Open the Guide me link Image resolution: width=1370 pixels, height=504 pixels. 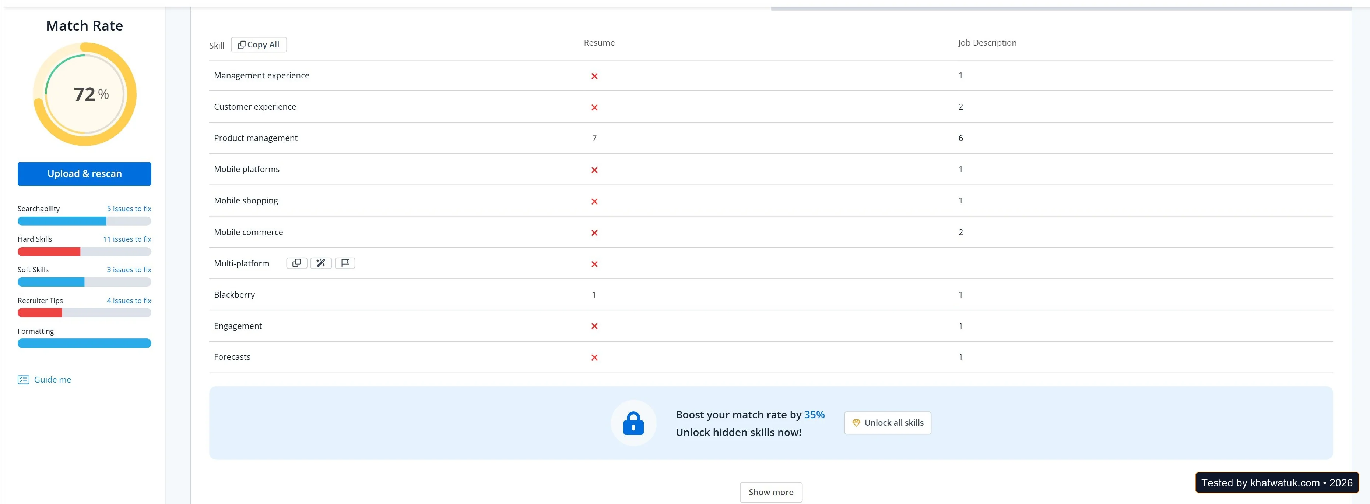tap(52, 380)
